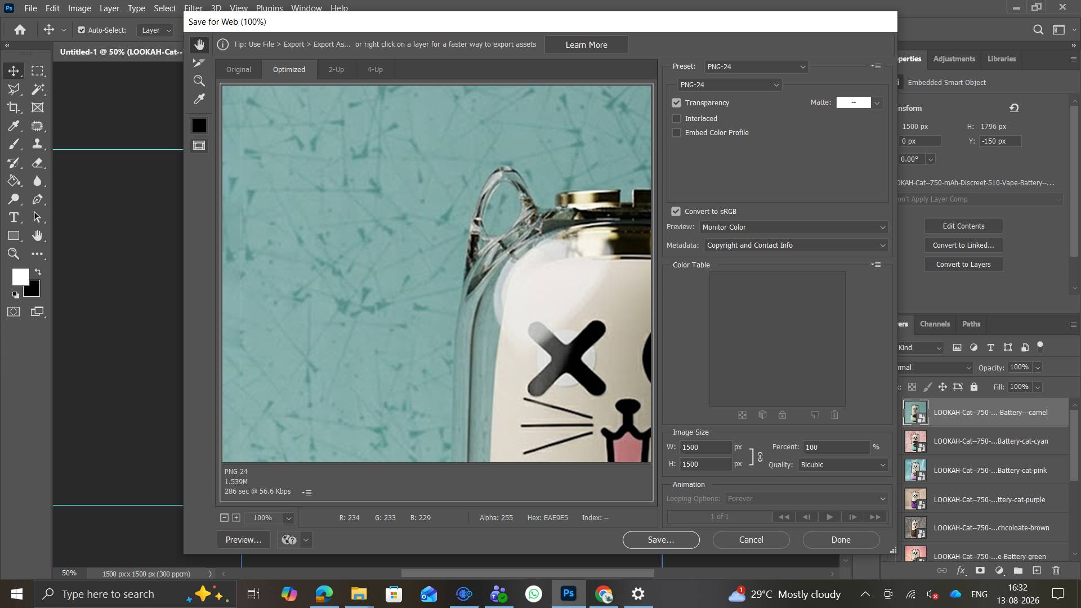Pick the Eyedropper tool in dialog
Image resolution: width=1081 pixels, height=608 pixels.
coord(199,99)
